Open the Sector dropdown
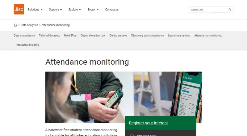Viewport: 247px width, 136px height. [x=93, y=10]
